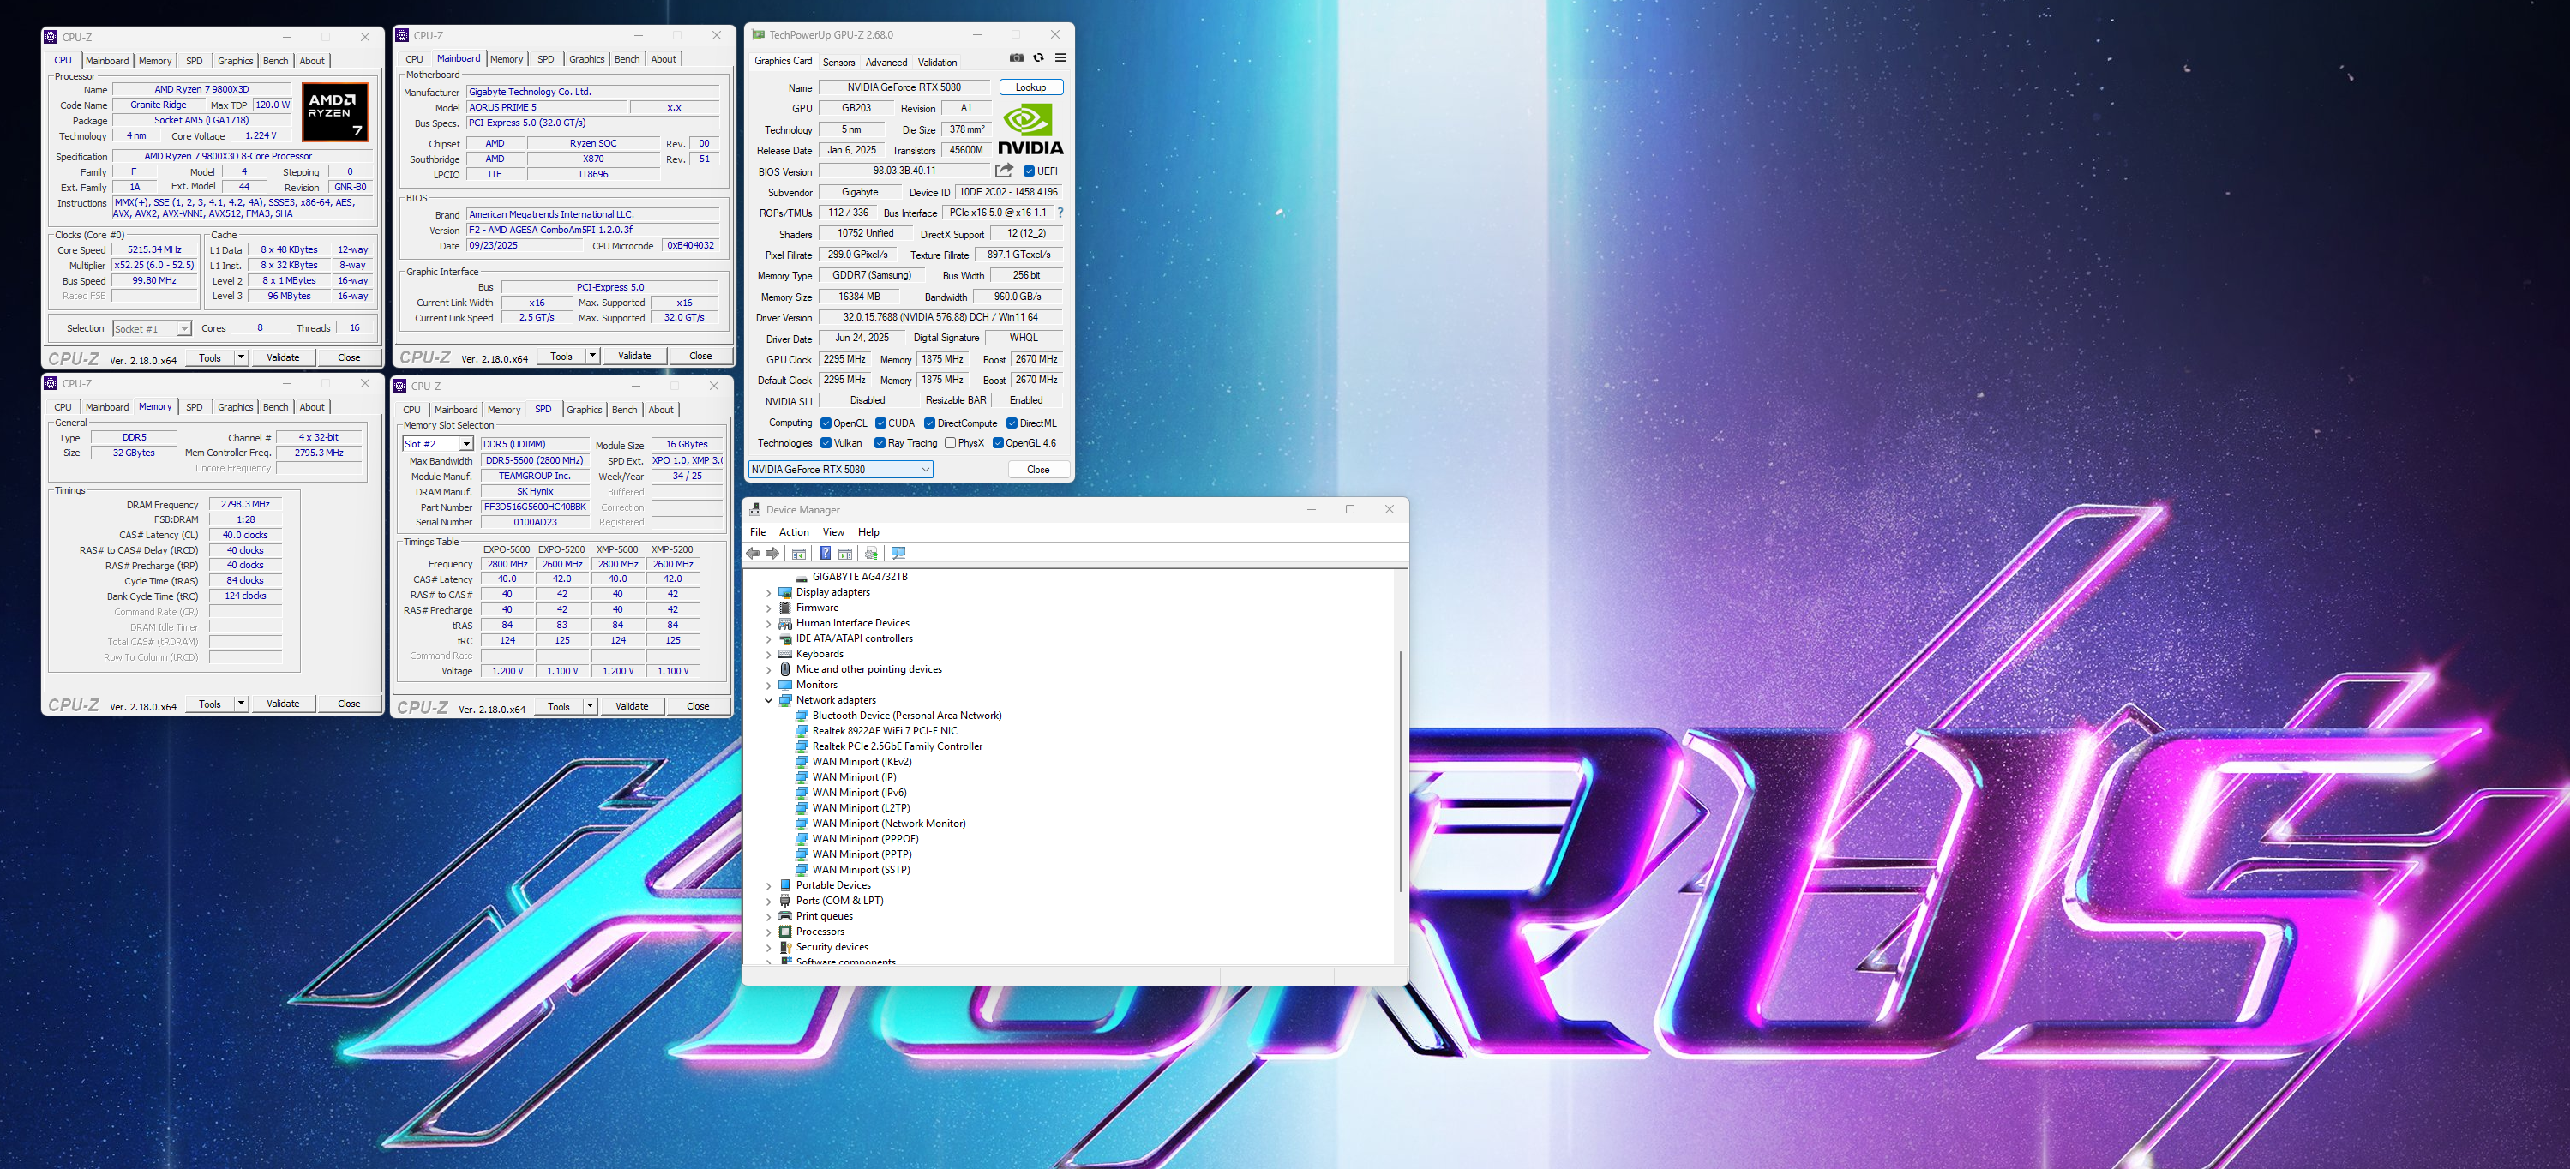Open the Action menu in Device Manager
The image size is (2570, 1169).
793,532
